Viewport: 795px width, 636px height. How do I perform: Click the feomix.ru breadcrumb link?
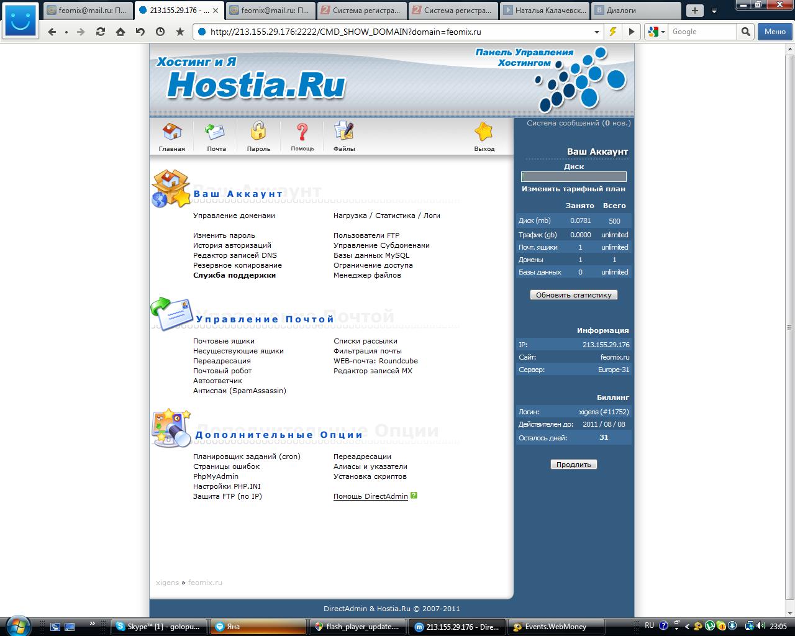click(x=205, y=583)
